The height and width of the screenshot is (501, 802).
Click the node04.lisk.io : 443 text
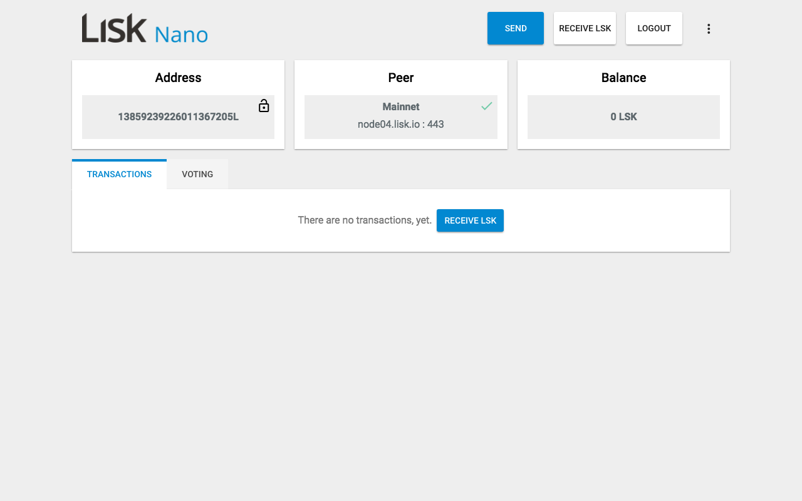click(x=401, y=124)
